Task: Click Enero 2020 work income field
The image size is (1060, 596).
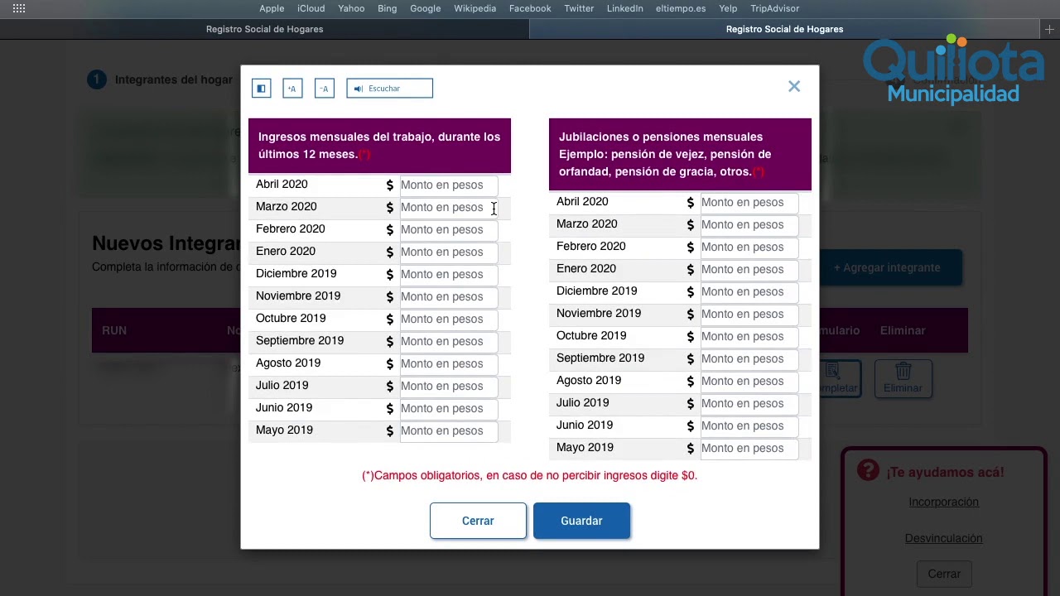Action: coord(448,252)
